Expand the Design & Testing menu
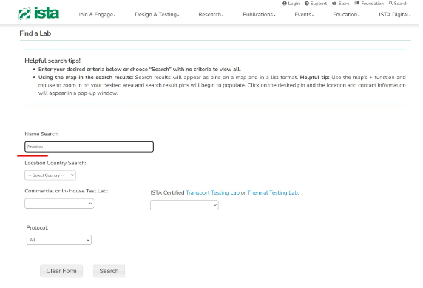 (x=157, y=15)
